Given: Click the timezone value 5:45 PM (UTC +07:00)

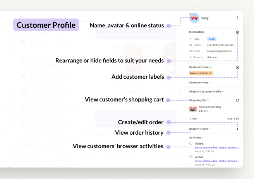Looking at the screenshot, I should (x=220, y=45).
